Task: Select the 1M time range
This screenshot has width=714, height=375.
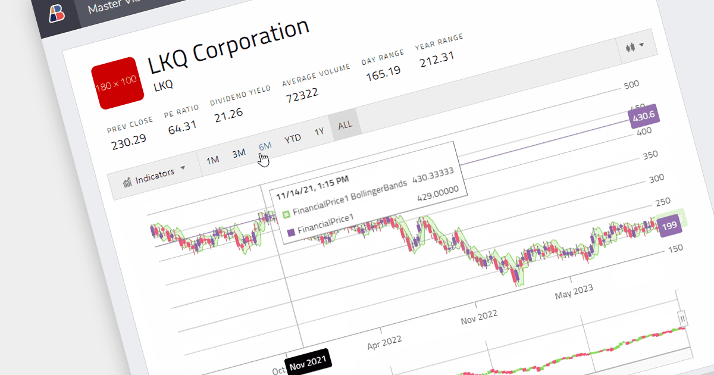Action: tap(212, 160)
